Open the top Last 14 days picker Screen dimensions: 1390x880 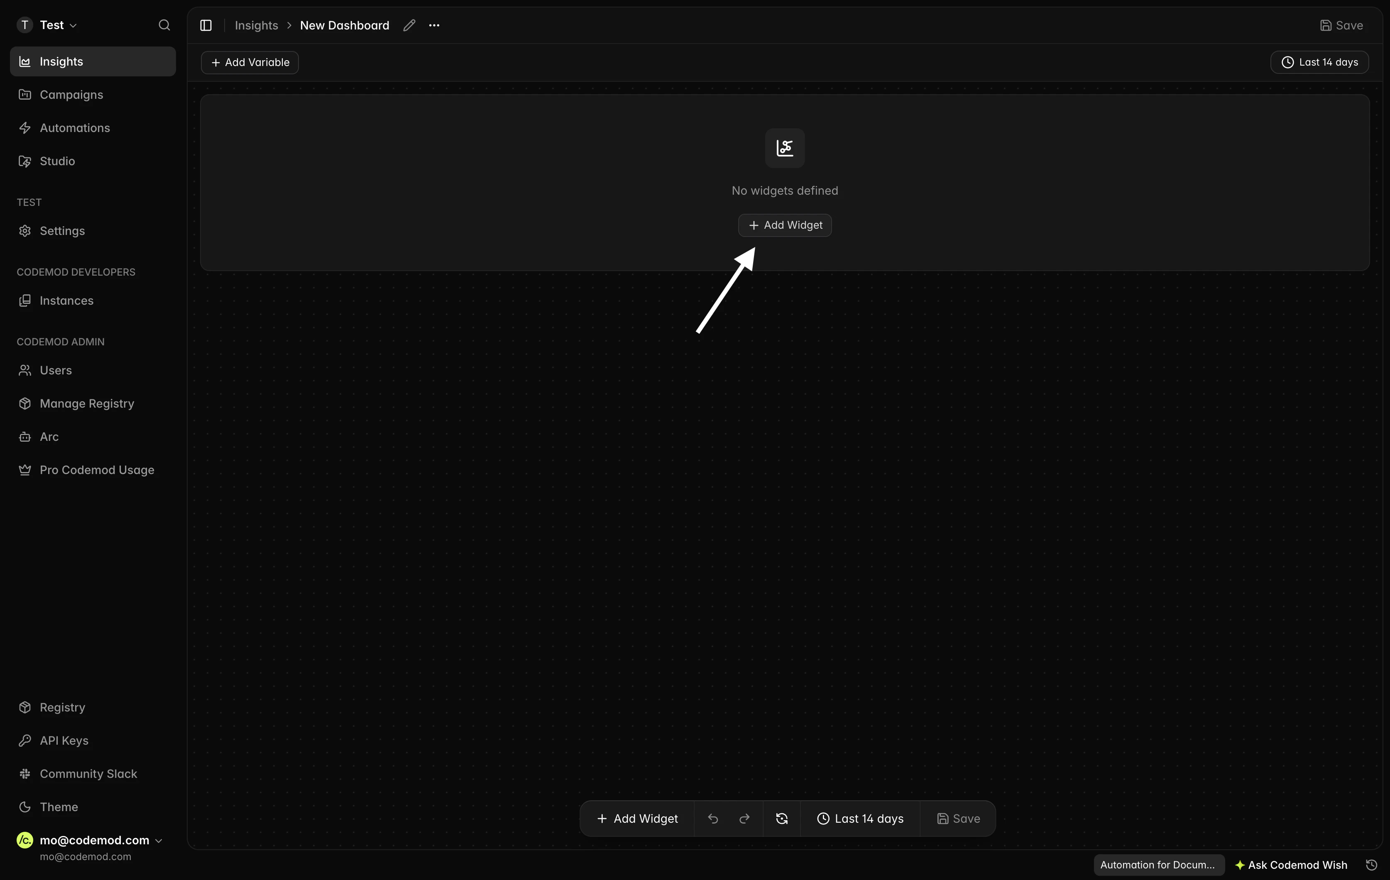pos(1319,62)
